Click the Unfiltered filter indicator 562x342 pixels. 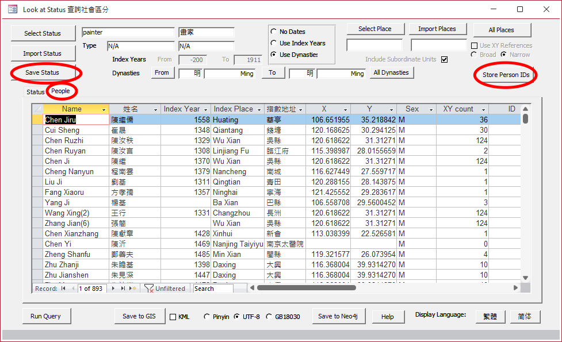coord(165,289)
